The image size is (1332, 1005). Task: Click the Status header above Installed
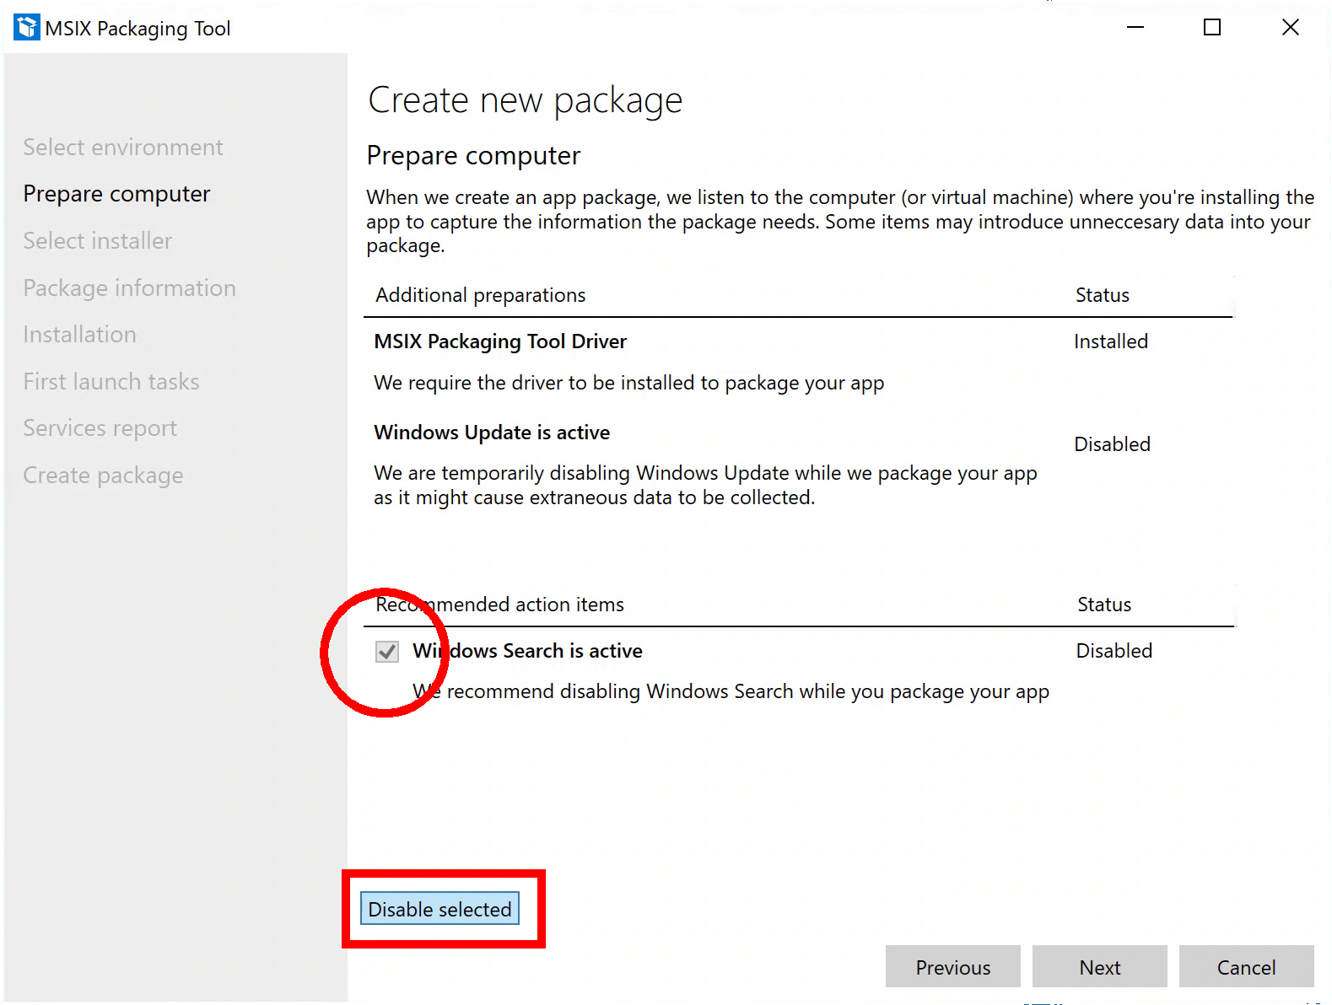click(x=1102, y=295)
